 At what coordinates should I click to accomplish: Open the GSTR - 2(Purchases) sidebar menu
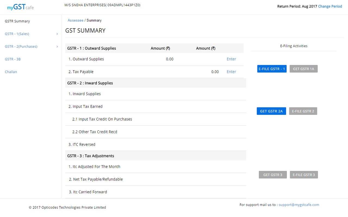click(21, 47)
